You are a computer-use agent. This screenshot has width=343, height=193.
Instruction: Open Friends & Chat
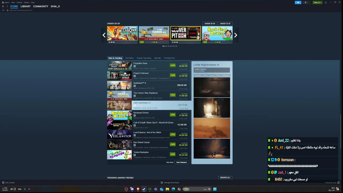332,183
